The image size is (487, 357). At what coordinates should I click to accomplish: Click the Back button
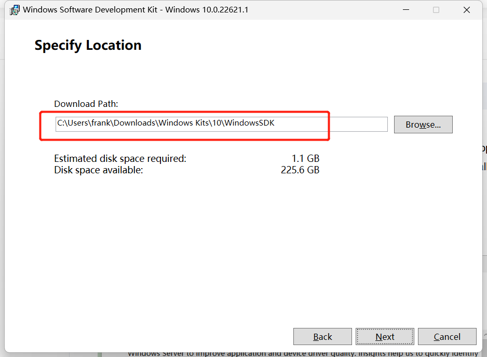322,337
